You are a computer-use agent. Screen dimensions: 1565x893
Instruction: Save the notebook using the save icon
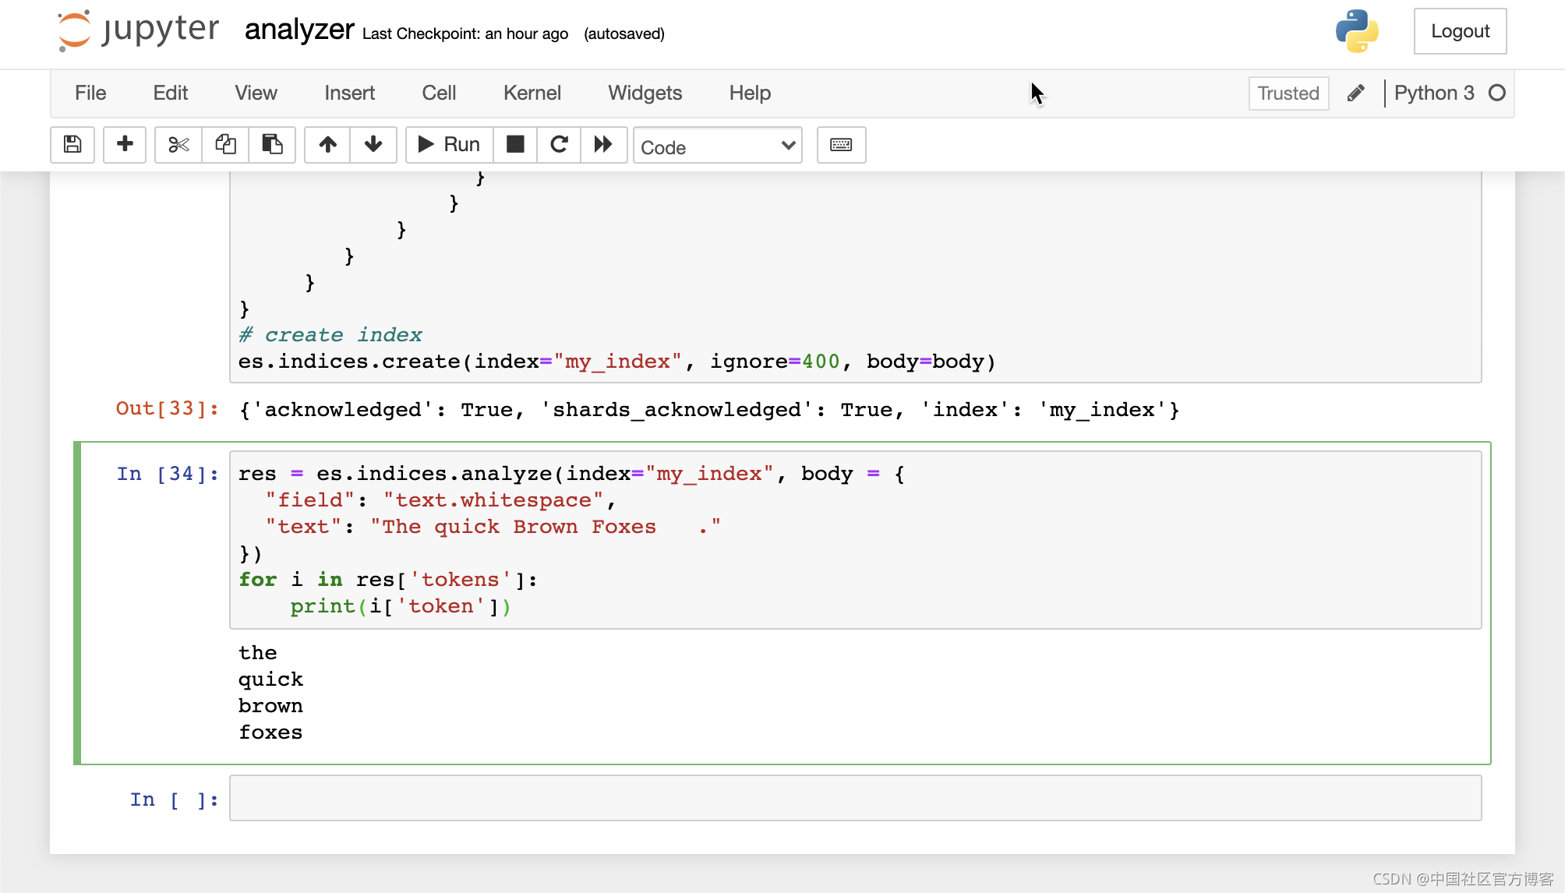tap(72, 145)
